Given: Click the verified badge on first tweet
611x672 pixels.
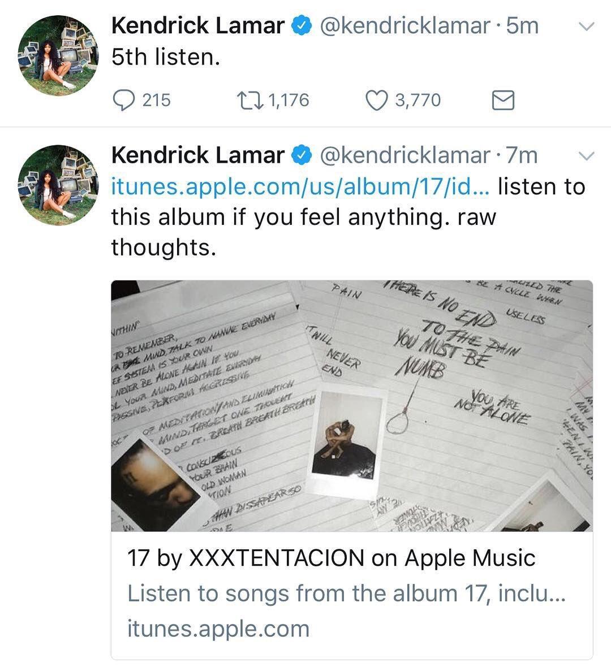Looking at the screenshot, I should point(302,26).
